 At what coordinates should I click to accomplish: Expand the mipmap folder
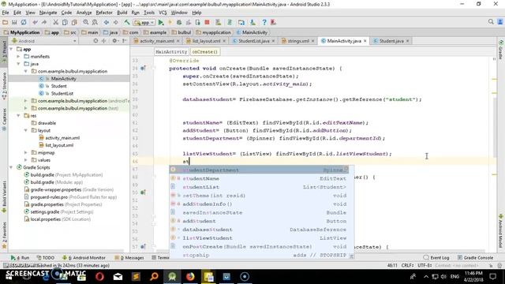point(26,152)
